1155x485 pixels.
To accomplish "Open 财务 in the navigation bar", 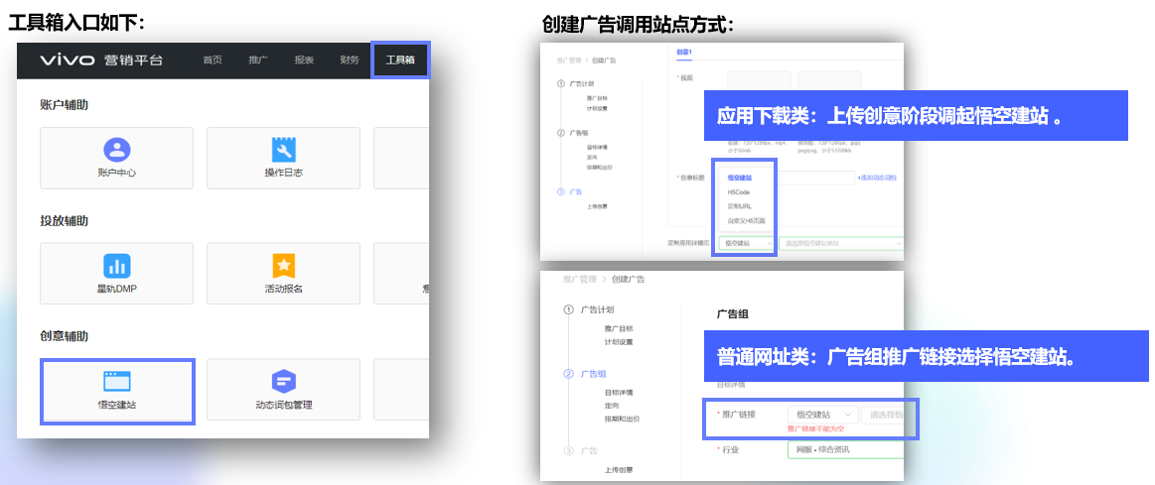I will click(350, 61).
